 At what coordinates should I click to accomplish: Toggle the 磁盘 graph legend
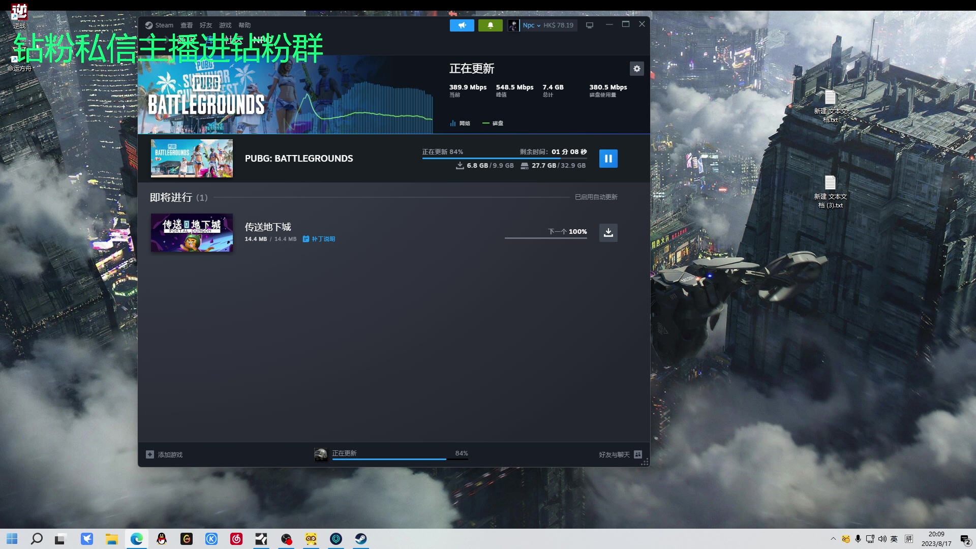[493, 124]
